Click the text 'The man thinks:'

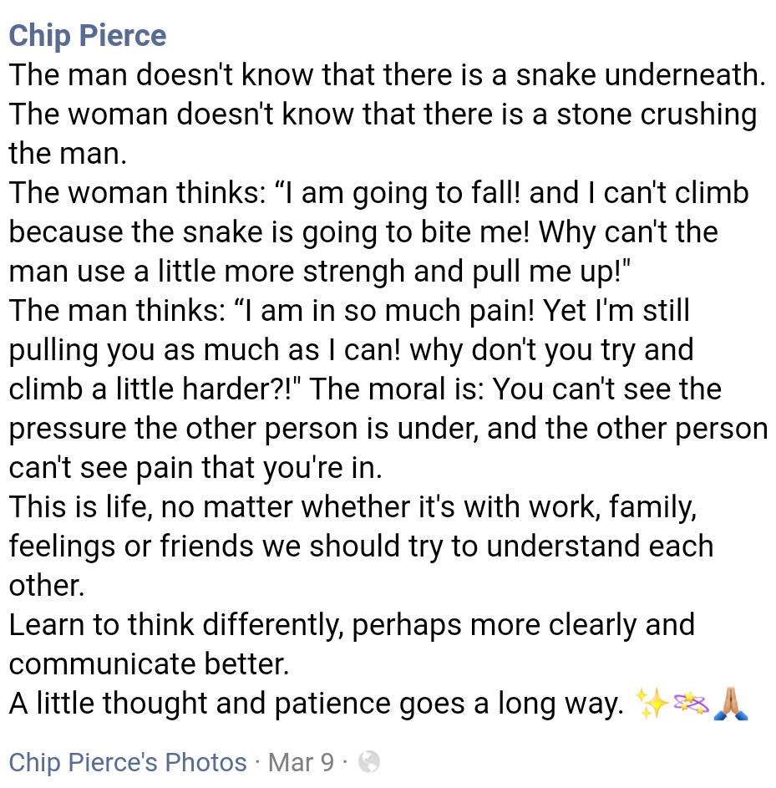coord(118,310)
